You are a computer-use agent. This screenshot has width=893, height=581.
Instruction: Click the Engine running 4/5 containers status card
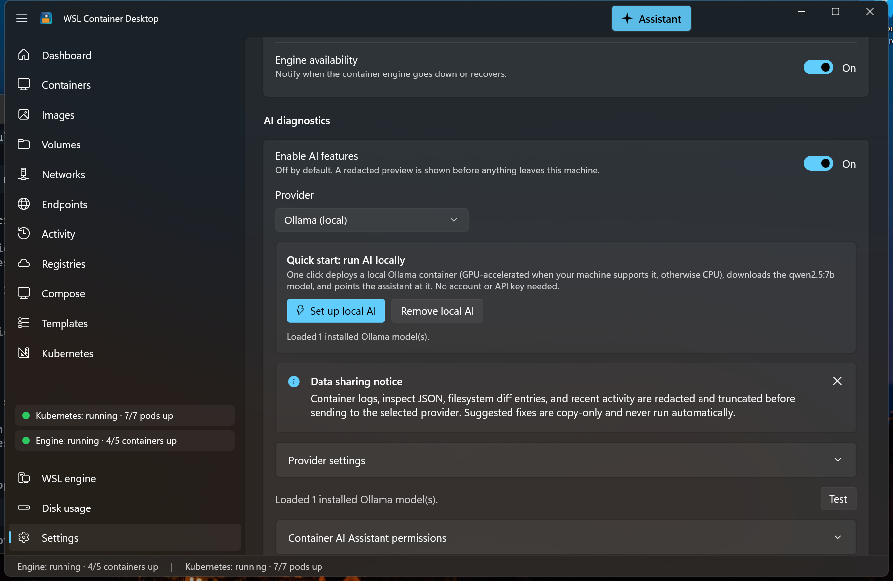125,440
